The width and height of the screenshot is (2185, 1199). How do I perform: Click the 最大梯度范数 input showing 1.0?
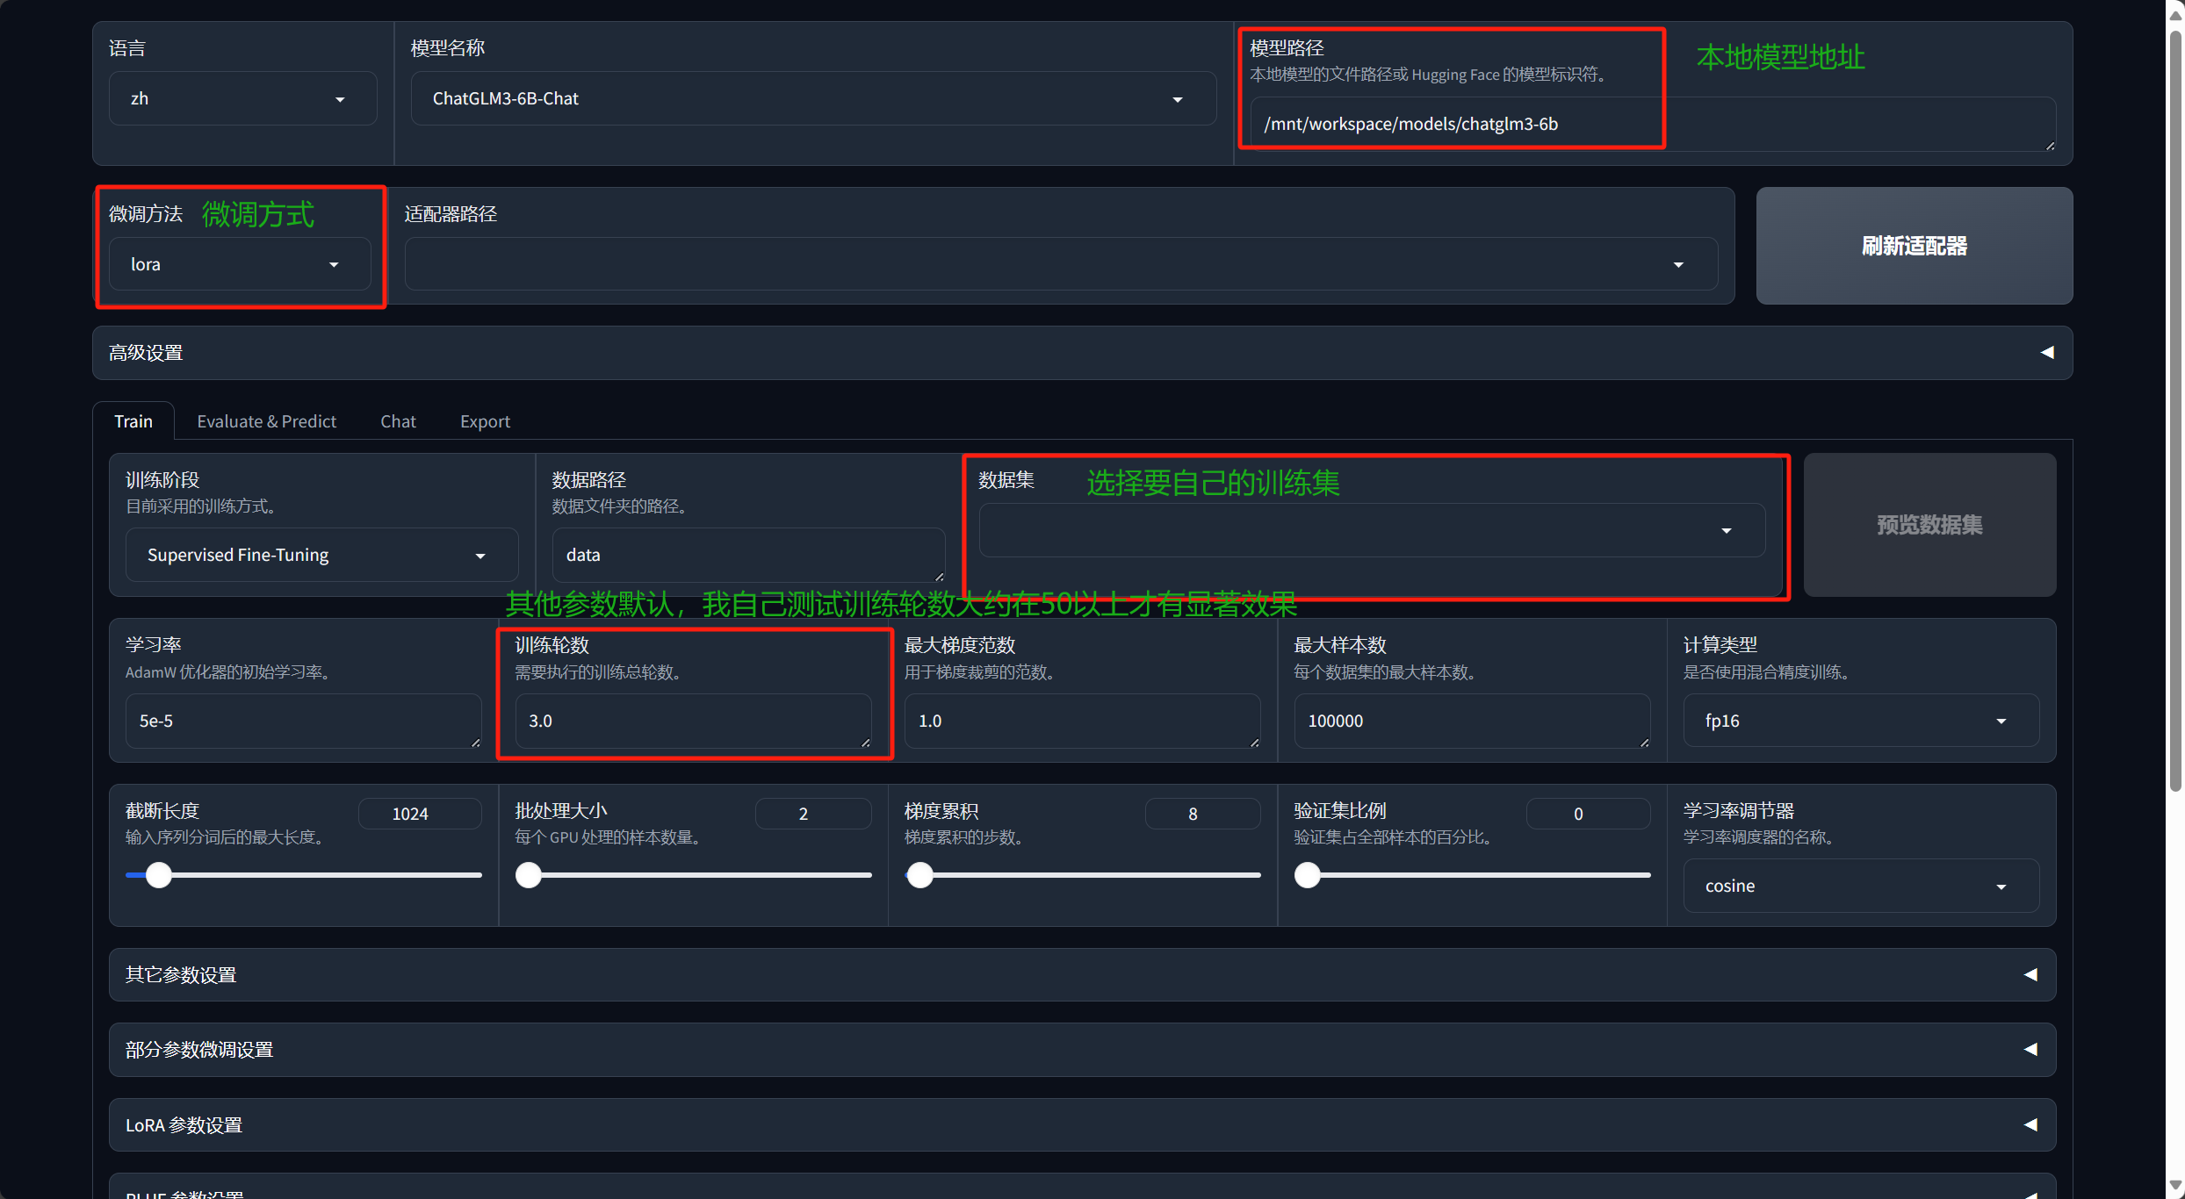point(1083,721)
